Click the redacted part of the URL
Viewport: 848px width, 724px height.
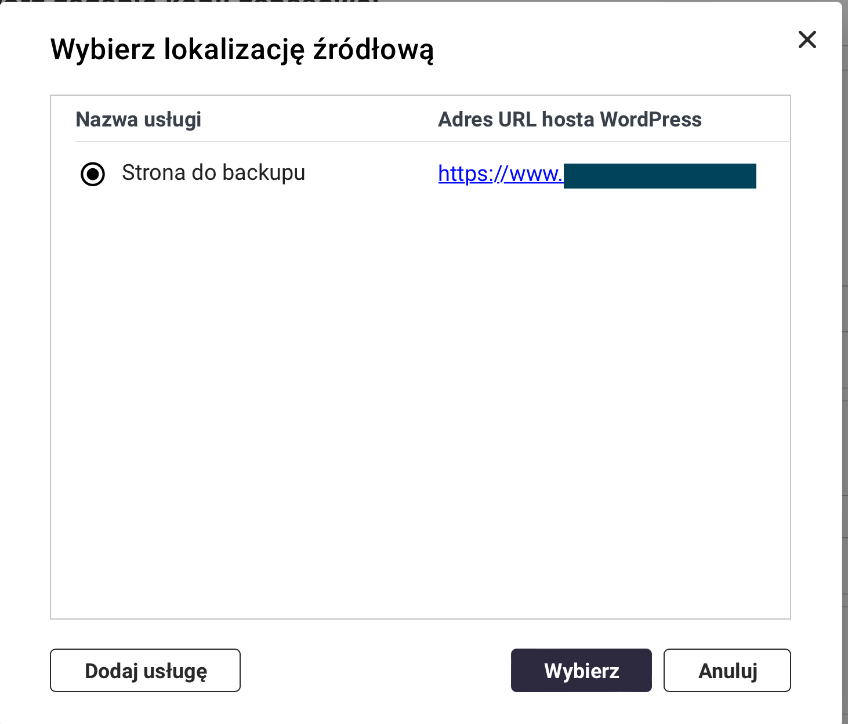coord(659,176)
